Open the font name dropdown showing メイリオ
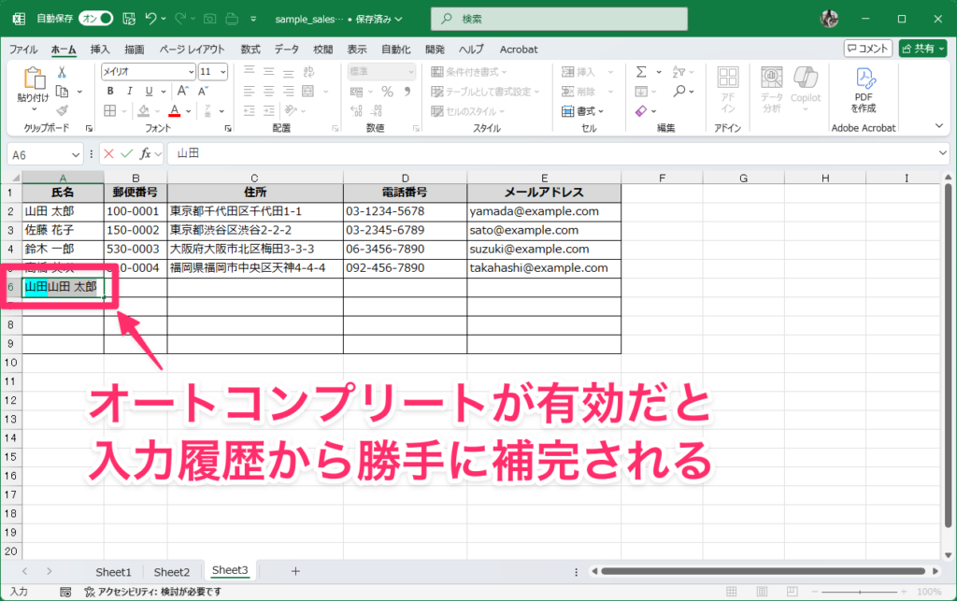This screenshot has height=601, width=957. pos(148,72)
